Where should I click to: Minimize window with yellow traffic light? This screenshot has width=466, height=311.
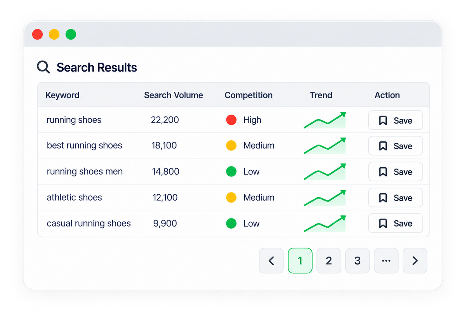point(54,34)
